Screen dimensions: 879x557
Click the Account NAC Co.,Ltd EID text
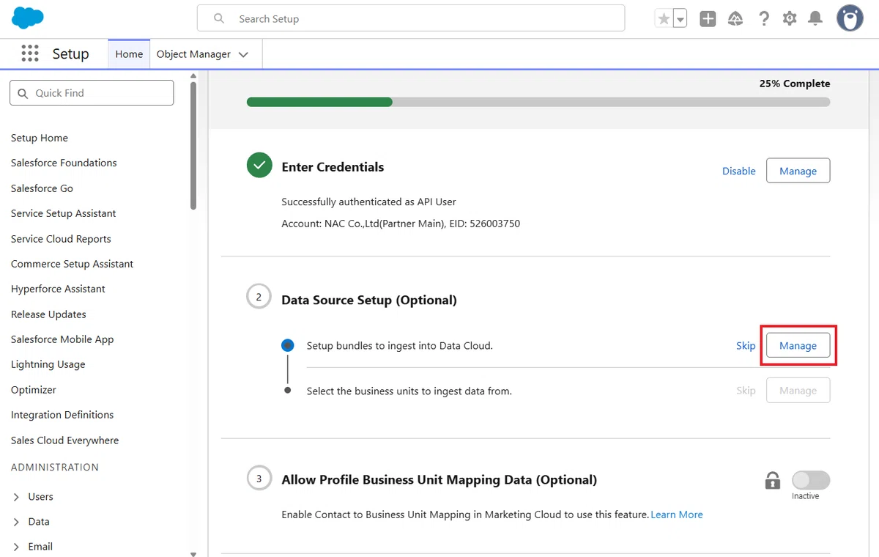click(x=401, y=224)
